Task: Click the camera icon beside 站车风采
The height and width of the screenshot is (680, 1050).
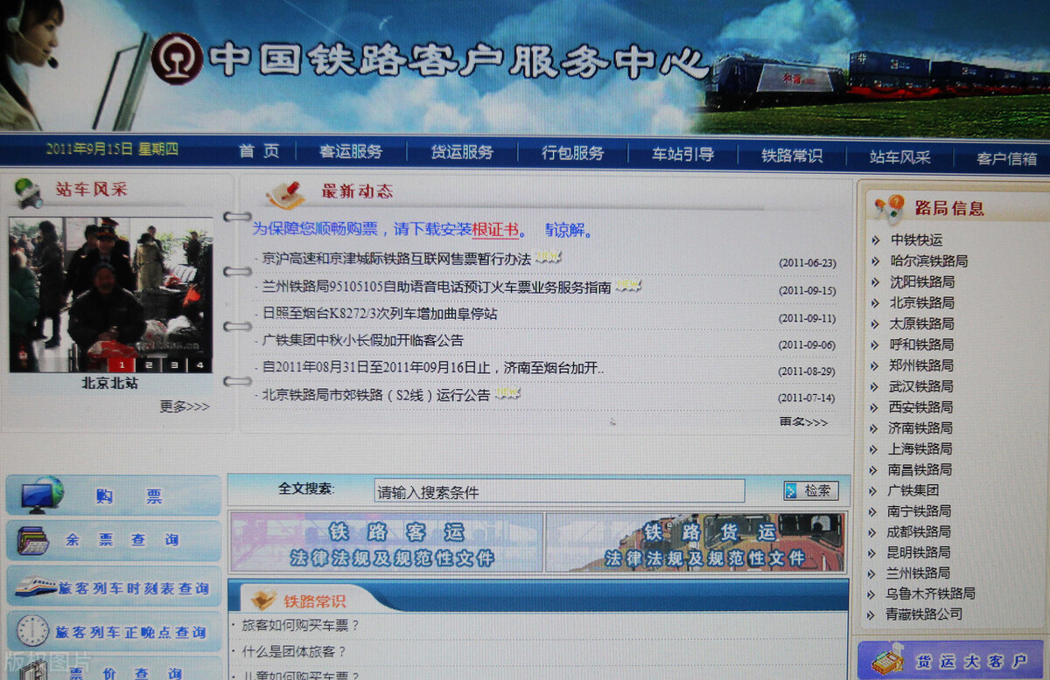Action: point(28,194)
